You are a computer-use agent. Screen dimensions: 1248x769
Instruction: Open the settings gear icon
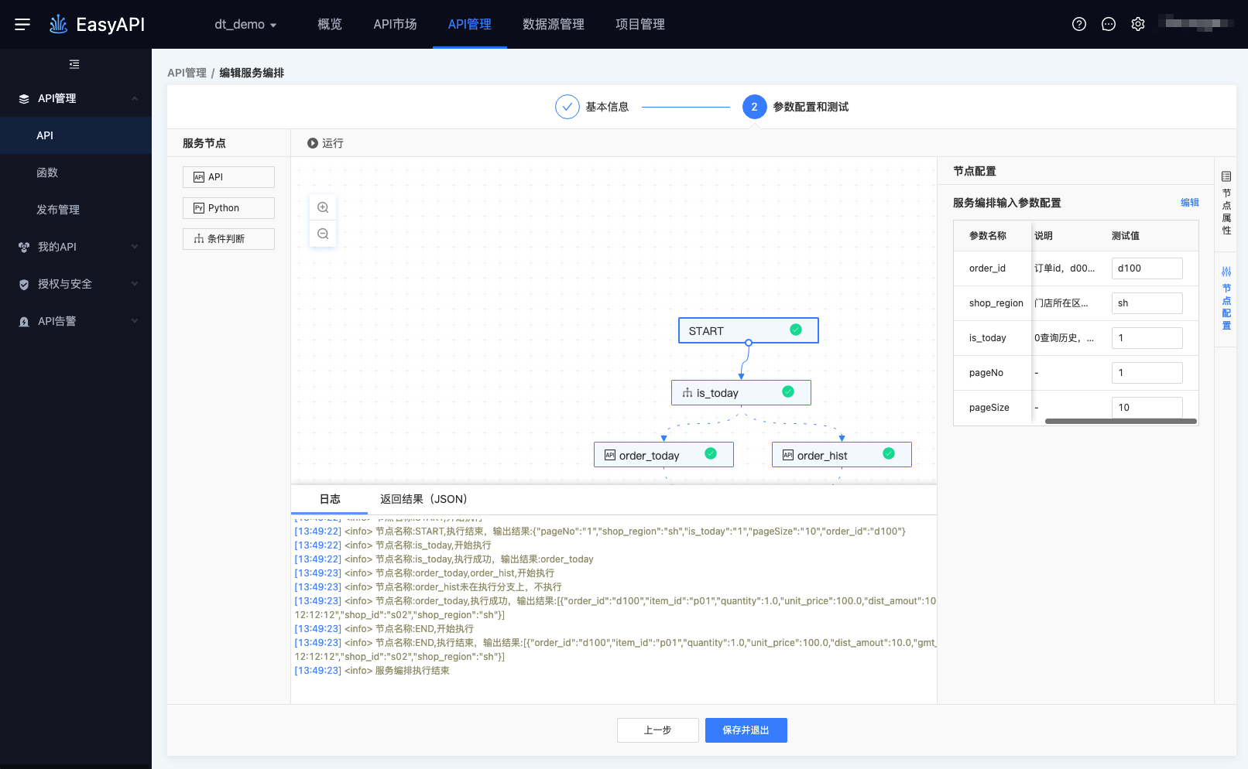point(1138,24)
